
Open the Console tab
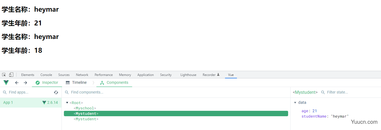(46, 75)
